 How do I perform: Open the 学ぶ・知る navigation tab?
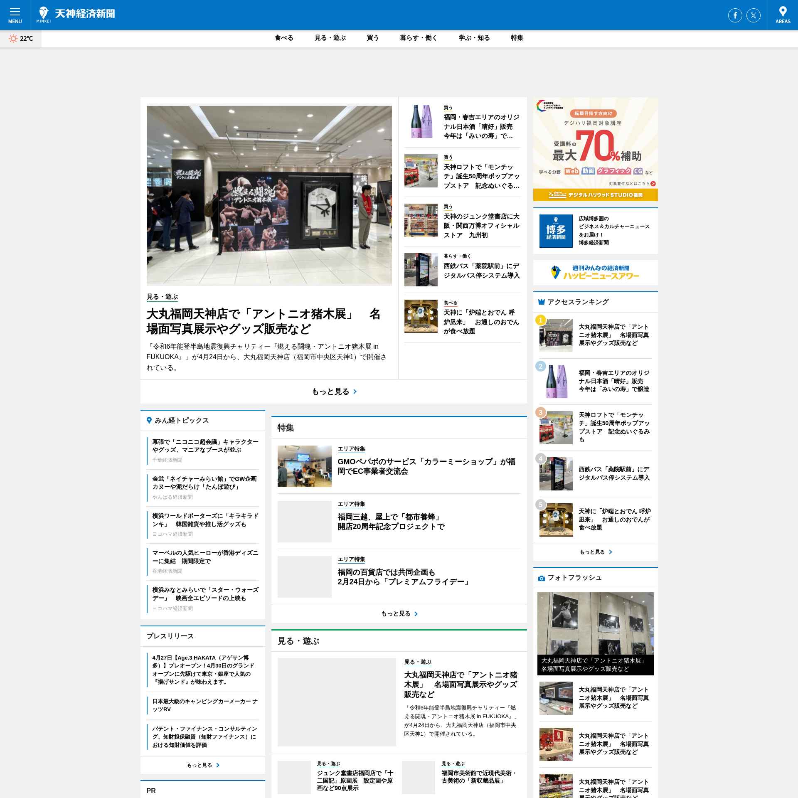click(474, 38)
